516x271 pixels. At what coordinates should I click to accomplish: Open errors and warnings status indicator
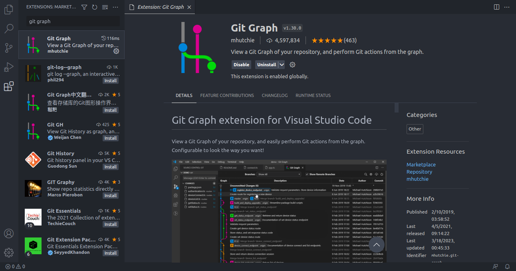click(15, 267)
